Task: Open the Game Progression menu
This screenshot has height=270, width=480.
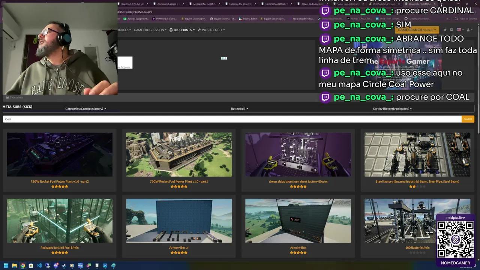Action: 150,30
